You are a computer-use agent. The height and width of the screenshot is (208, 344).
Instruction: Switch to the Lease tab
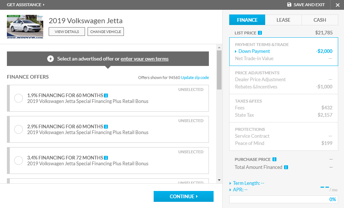283,20
